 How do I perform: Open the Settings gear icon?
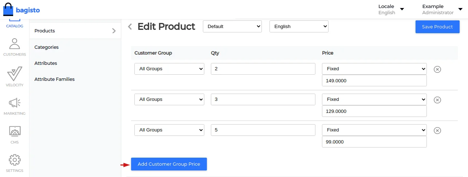click(x=15, y=160)
